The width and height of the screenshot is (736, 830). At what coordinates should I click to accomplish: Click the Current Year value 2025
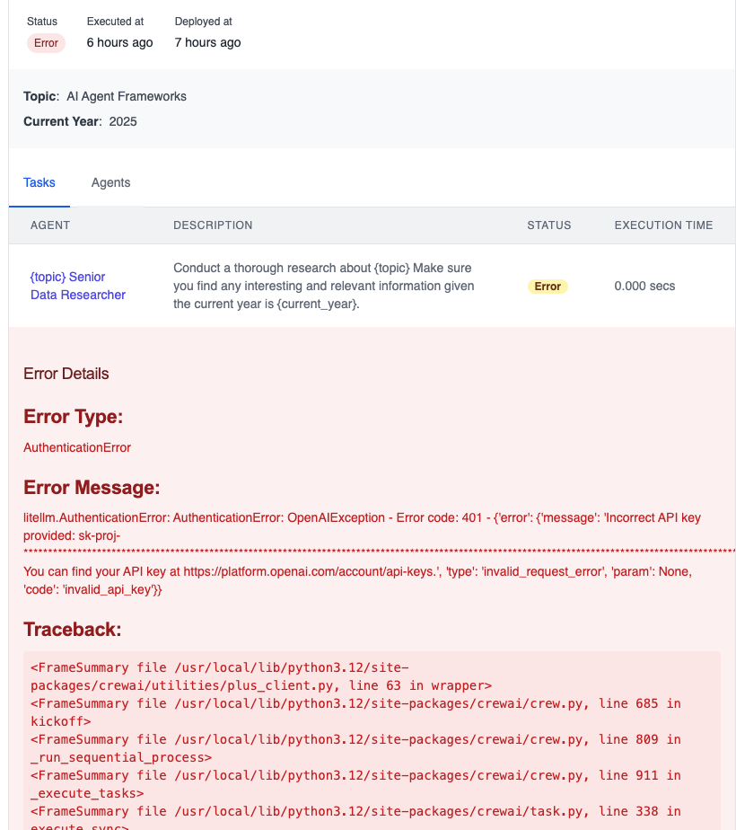[123, 121]
